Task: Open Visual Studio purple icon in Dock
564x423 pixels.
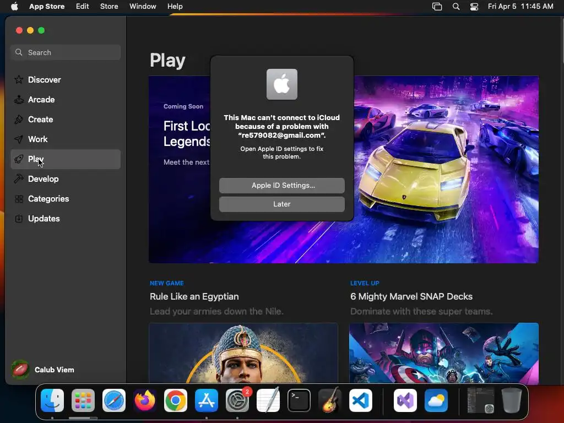Action: 405,400
